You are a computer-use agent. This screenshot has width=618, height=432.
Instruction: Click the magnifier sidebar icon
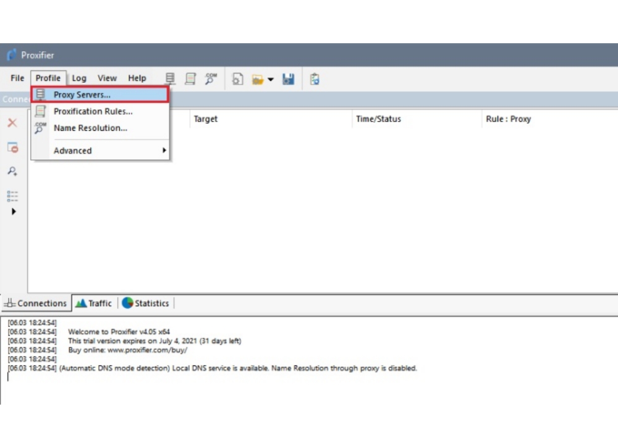pyautogui.click(x=12, y=171)
